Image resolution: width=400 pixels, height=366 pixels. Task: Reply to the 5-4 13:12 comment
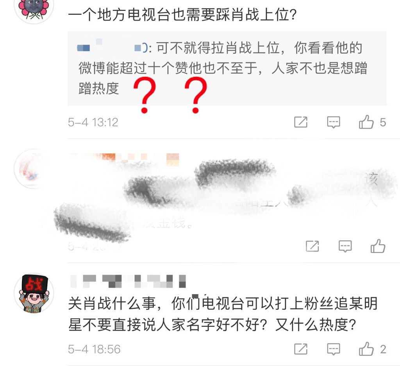pos(334,122)
